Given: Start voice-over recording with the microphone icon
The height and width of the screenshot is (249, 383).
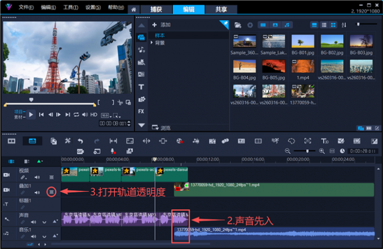Looking at the screenshot, I should [113, 151].
